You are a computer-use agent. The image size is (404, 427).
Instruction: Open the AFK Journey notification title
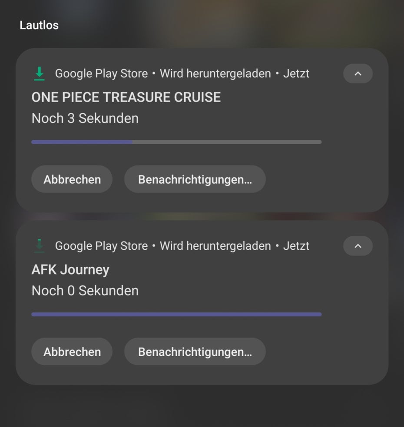click(x=70, y=270)
